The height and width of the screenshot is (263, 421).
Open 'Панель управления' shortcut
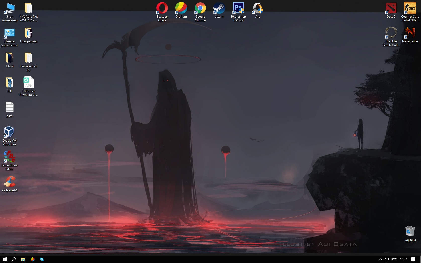[x=9, y=37]
